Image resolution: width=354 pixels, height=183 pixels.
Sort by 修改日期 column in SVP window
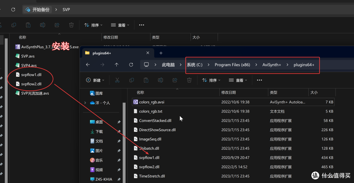(x=111, y=37)
